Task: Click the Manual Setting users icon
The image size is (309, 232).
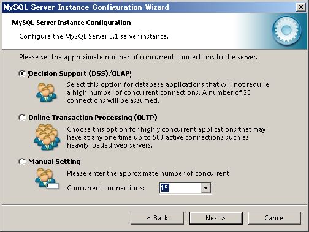Action: [x=47, y=178]
